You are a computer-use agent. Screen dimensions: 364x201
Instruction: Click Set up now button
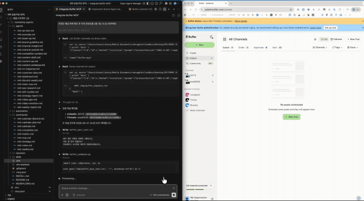(330, 27)
